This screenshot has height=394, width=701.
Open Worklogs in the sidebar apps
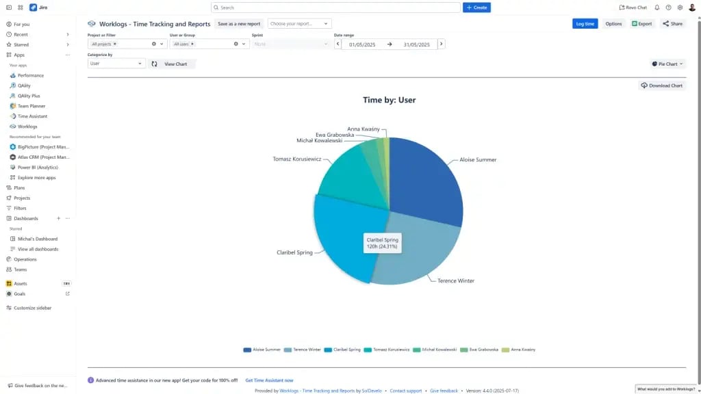pyautogui.click(x=27, y=127)
